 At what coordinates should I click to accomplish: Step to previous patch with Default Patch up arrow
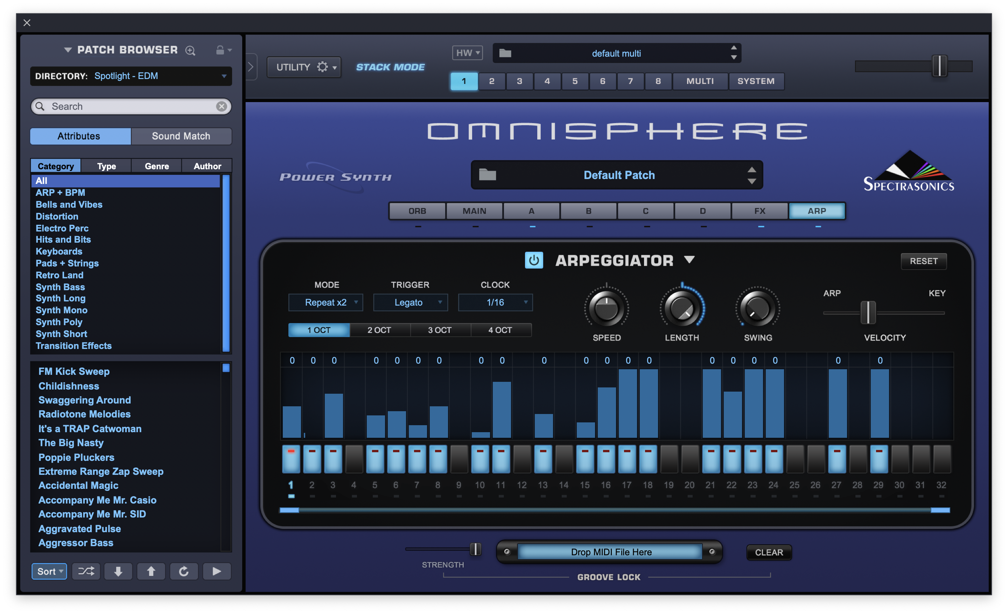point(752,170)
